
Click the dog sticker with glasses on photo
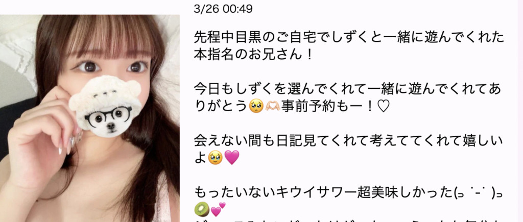pyautogui.click(x=106, y=106)
